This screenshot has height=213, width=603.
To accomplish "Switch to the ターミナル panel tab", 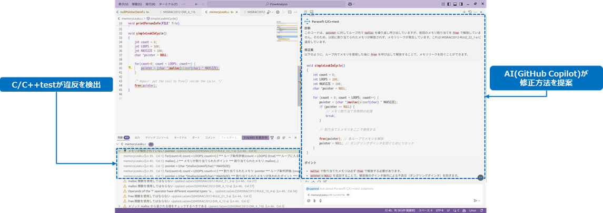I will [180, 138].
